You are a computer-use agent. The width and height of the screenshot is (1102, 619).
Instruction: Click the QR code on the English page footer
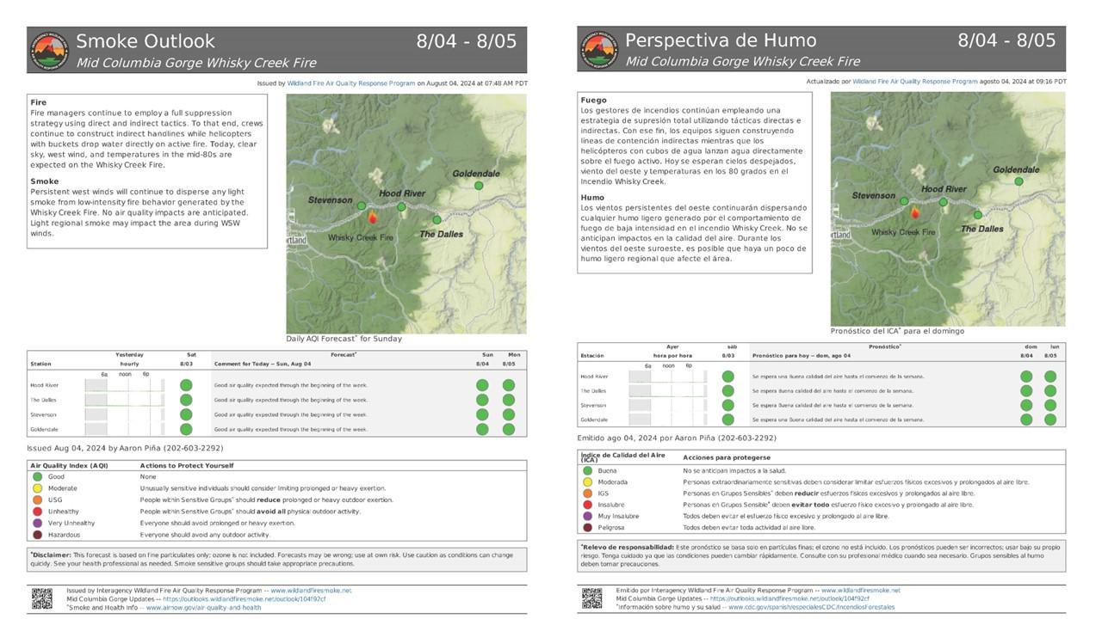[x=41, y=599]
